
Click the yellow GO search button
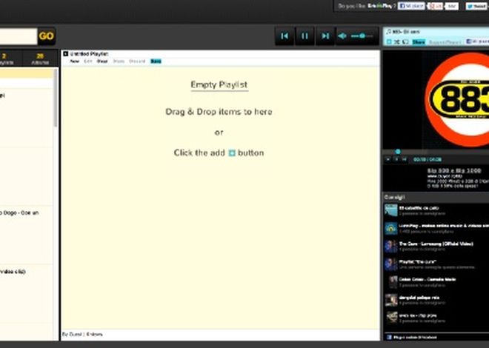click(47, 36)
